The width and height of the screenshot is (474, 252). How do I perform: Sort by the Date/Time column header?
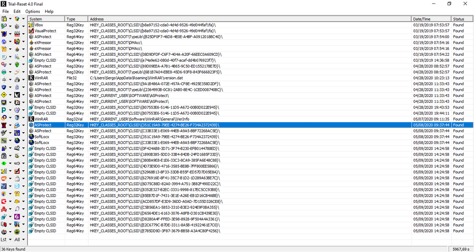coord(432,19)
